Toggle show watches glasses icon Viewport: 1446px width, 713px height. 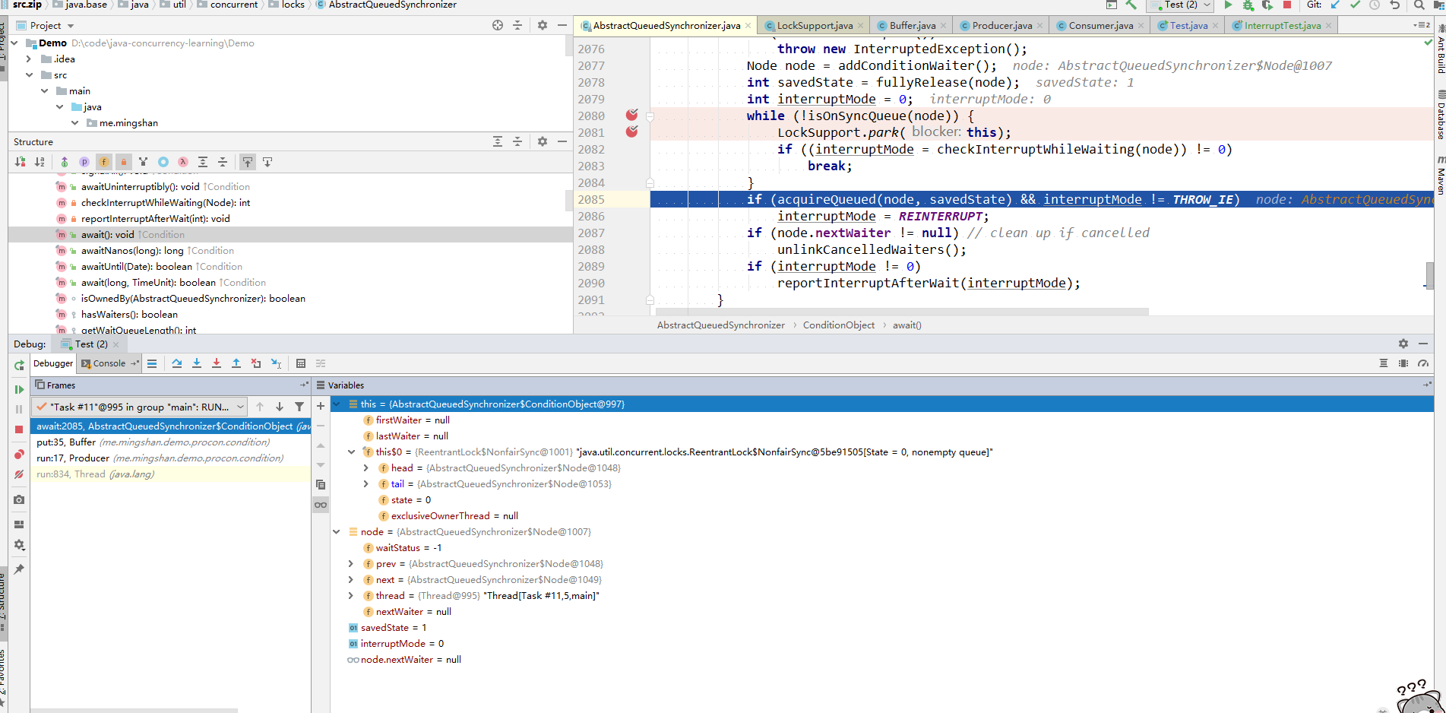coord(321,505)
